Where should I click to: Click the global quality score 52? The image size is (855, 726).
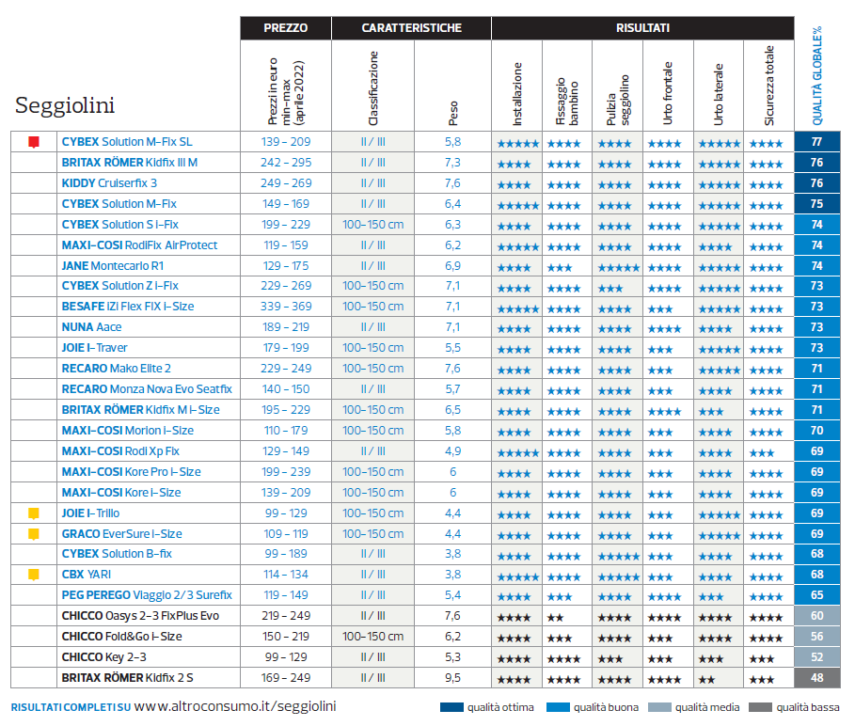point(816,658)
